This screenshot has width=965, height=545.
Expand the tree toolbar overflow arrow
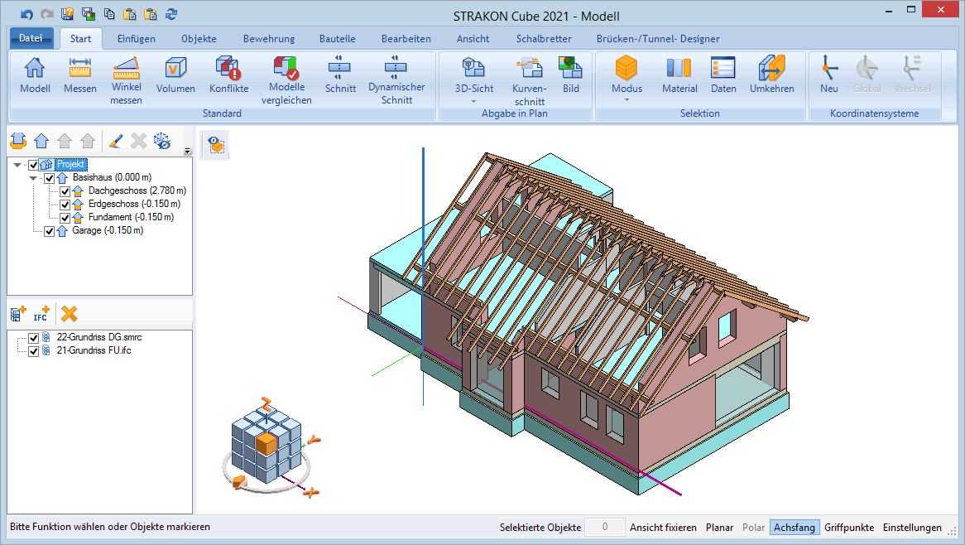coord(188,151)
